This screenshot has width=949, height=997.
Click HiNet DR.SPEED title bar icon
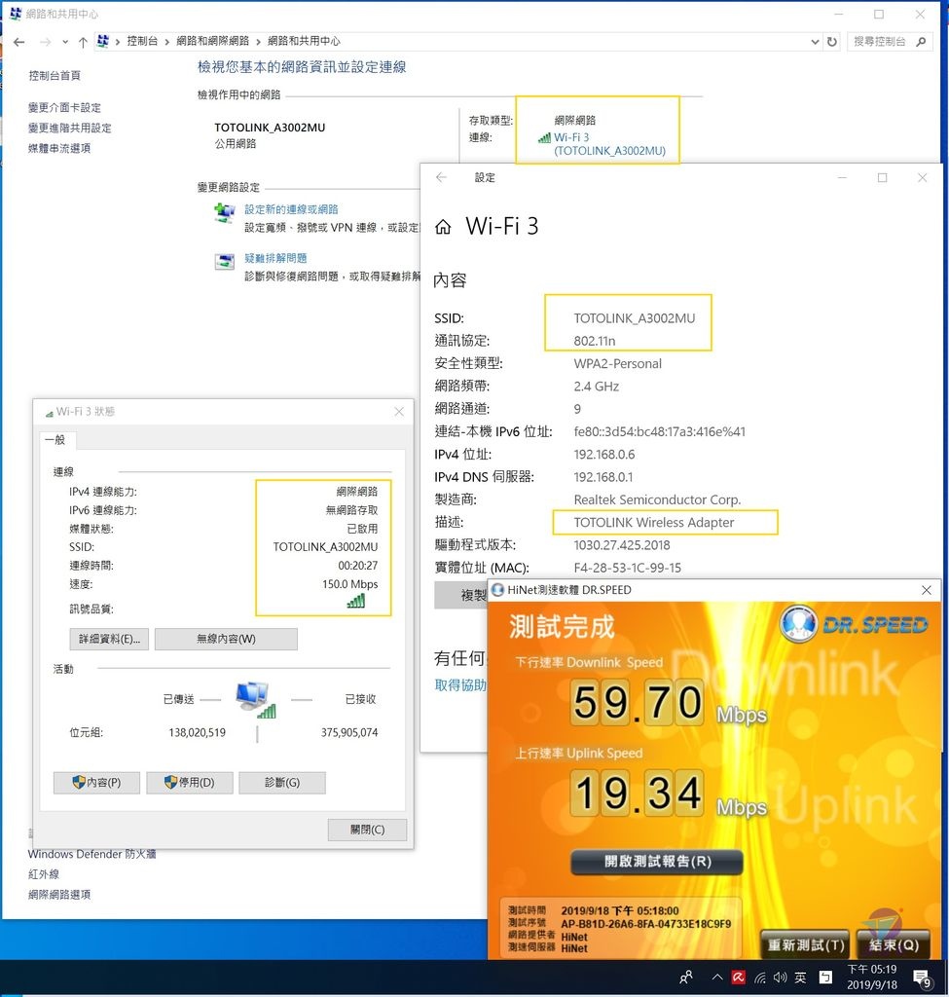(497, 590)
